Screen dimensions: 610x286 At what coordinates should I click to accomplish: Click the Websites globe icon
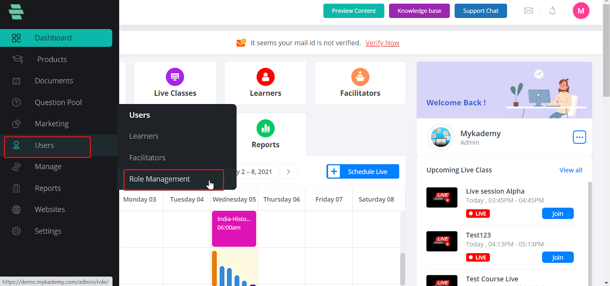point(16,210)
